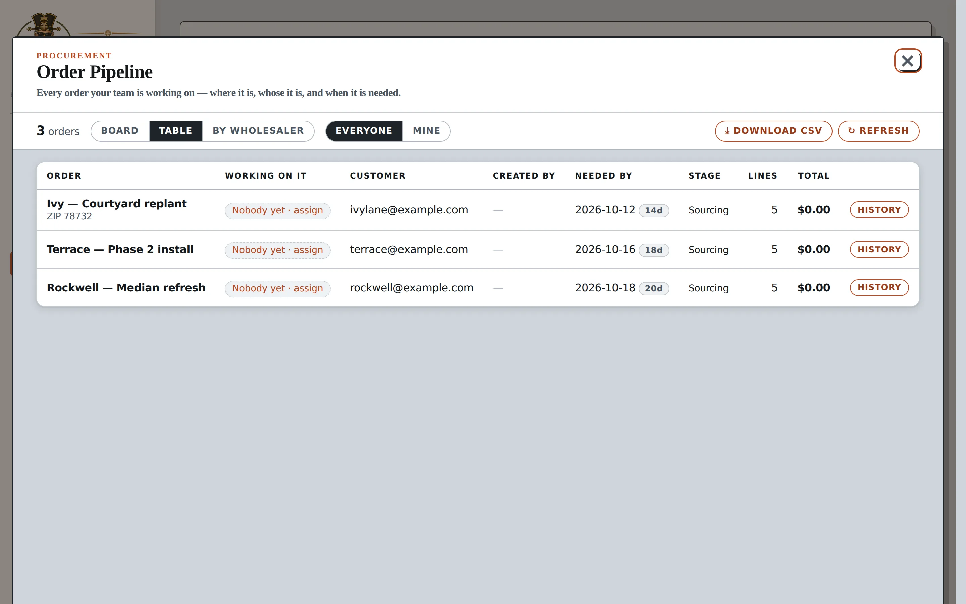Show orders for Everyone
This screenshot has height=604, width=966.
pyautogui.click(x=364, y=131)
